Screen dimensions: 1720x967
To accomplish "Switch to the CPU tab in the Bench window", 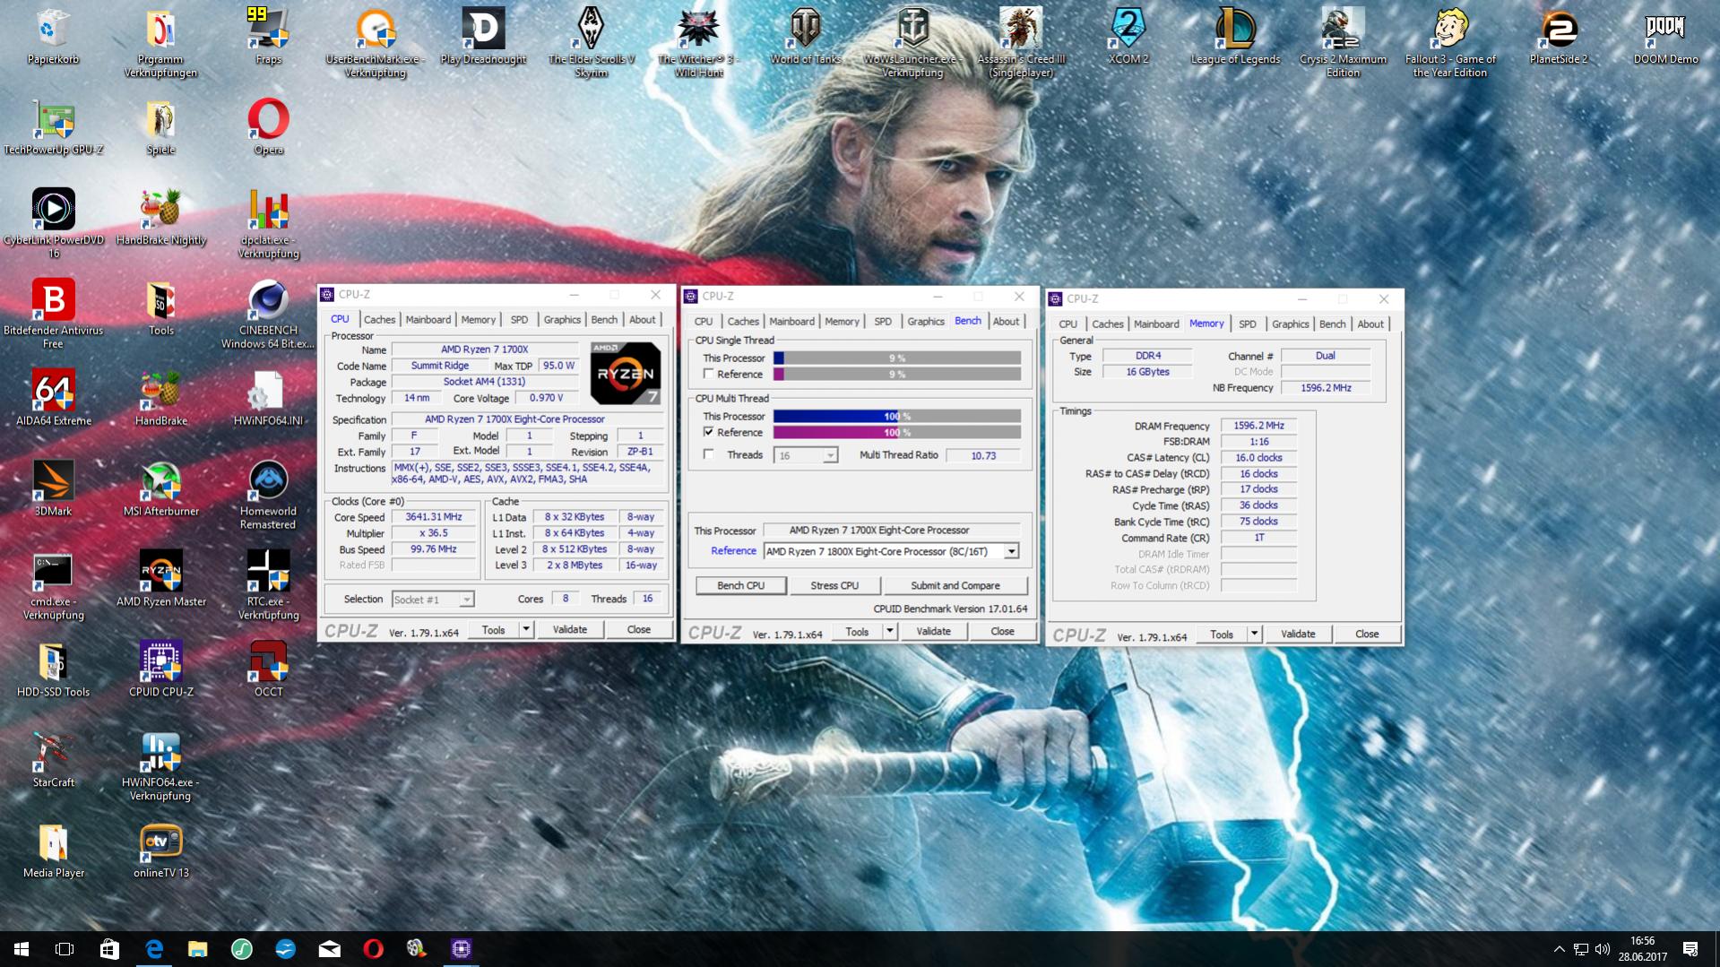I will pos(703,322).
